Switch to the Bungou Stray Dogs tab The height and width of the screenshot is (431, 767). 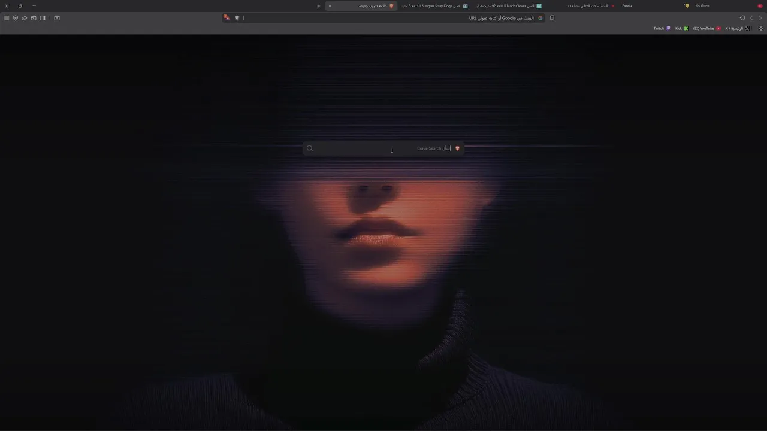[436, 6]
